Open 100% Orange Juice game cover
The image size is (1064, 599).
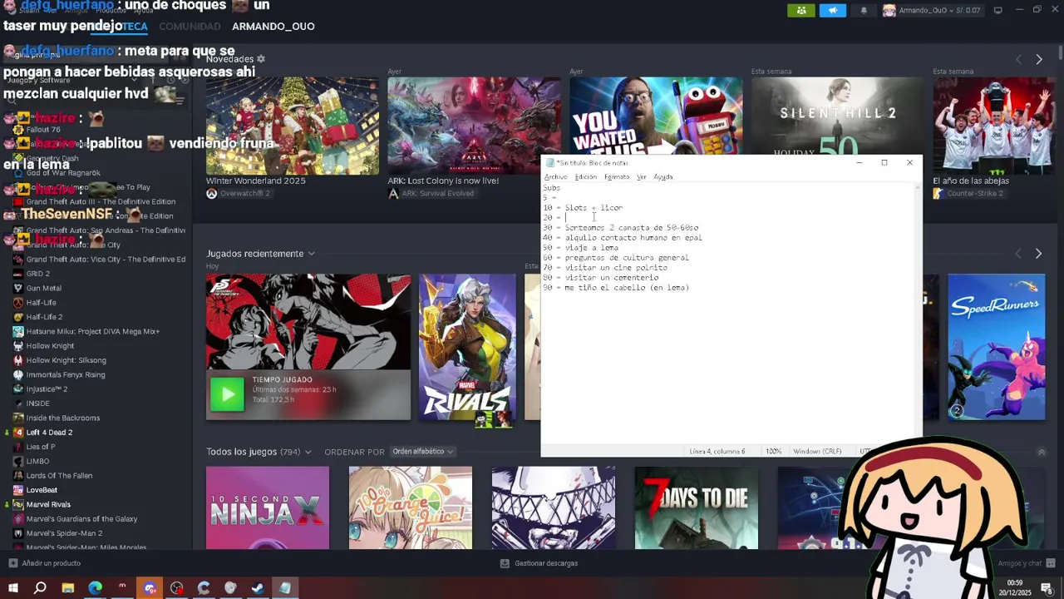tap(411, 507)
